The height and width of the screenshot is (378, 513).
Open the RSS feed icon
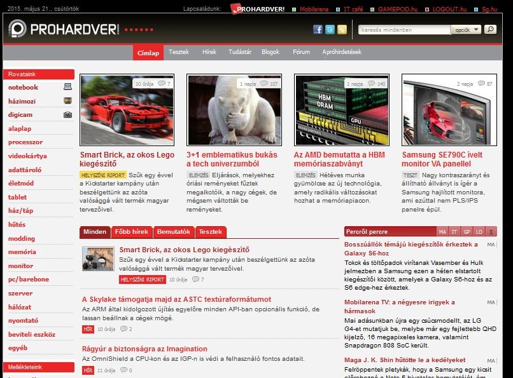pyautogui.click(x=342, y=29)
